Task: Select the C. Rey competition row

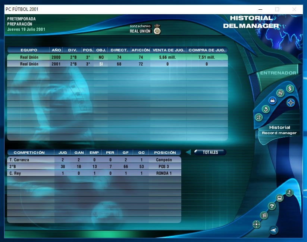Action: [x=94, y=173]
